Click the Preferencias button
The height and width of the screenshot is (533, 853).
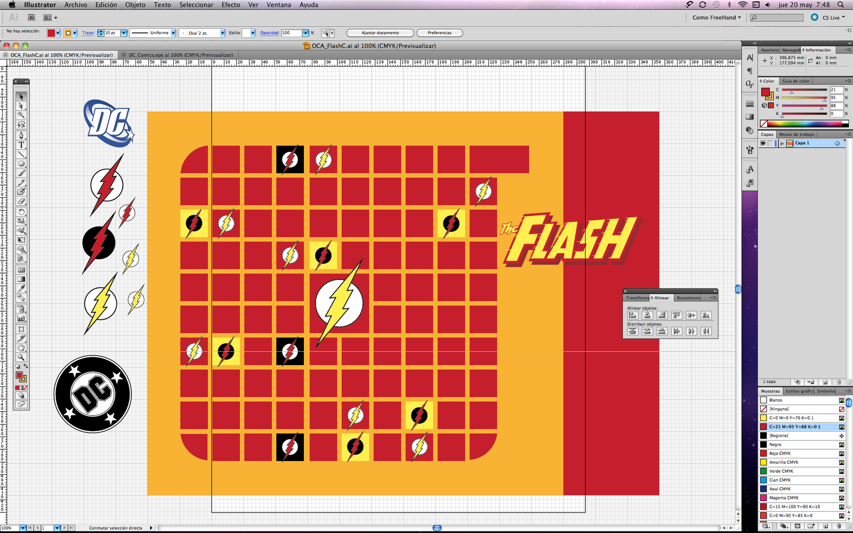point(440,33)
